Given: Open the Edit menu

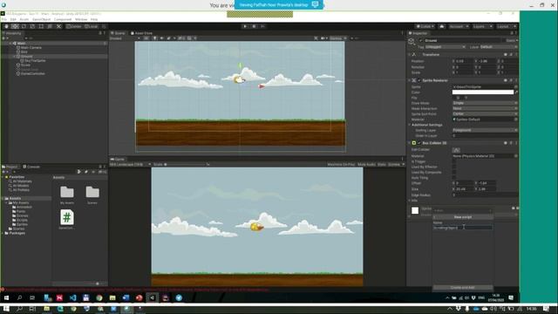Looking at the screenshot, I should click(x=13, y=19).
